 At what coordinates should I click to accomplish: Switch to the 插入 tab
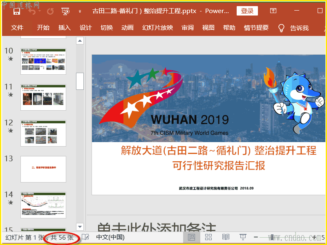tap(64, 28)
